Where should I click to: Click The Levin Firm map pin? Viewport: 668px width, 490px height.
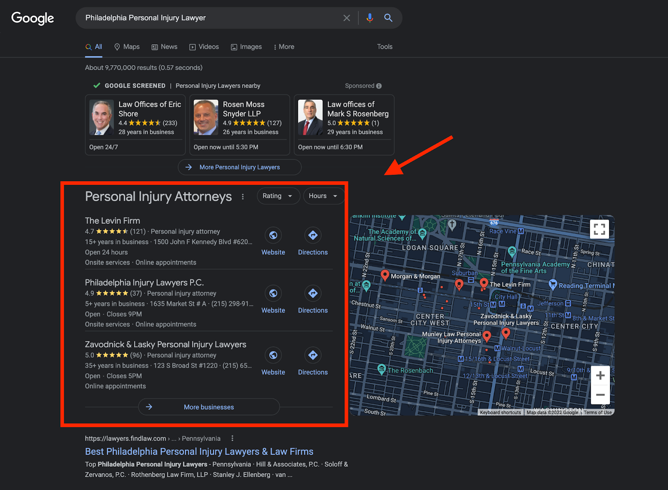click(x=484, y=283)
